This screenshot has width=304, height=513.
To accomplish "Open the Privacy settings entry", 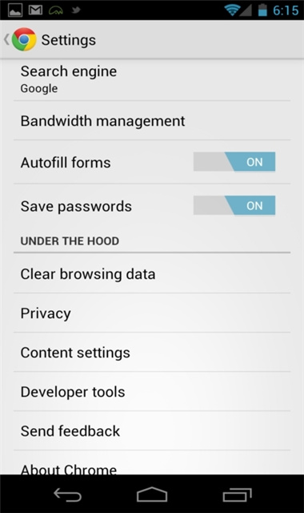I will click(x=152, y=313).
